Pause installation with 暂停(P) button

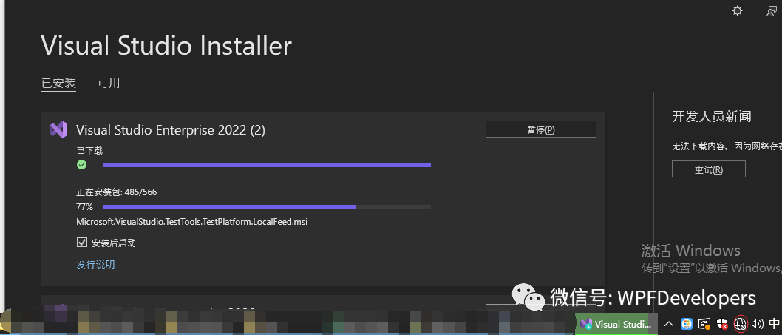tap(540, 129)
